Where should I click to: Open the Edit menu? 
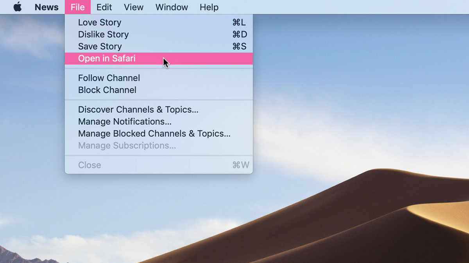[x=104, y=7]
